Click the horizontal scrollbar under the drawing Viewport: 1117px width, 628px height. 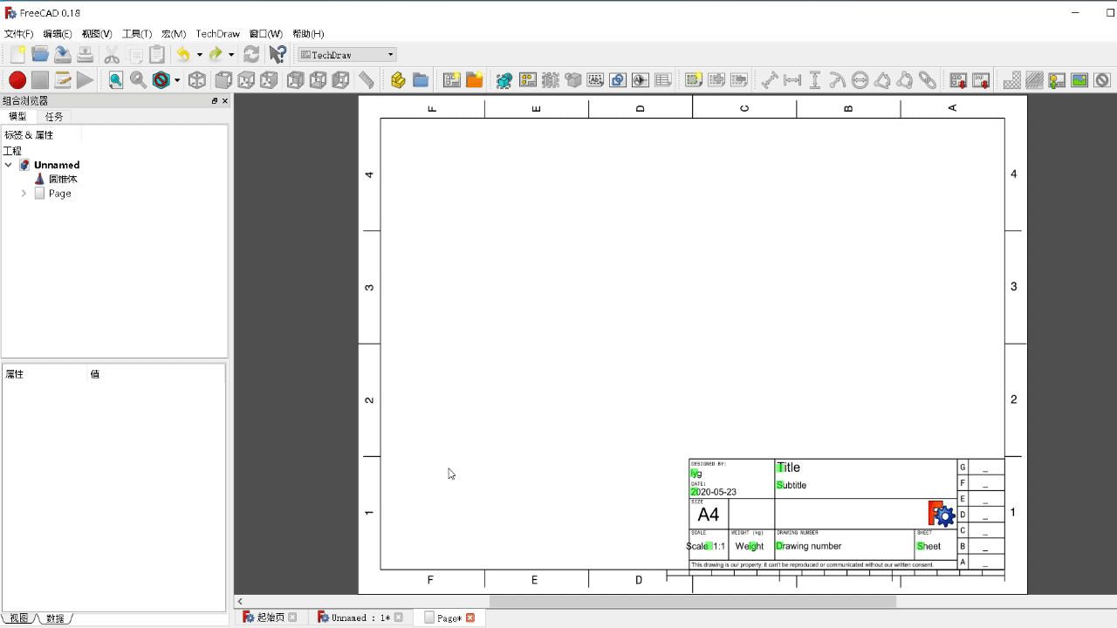click(x=694, y=602)
